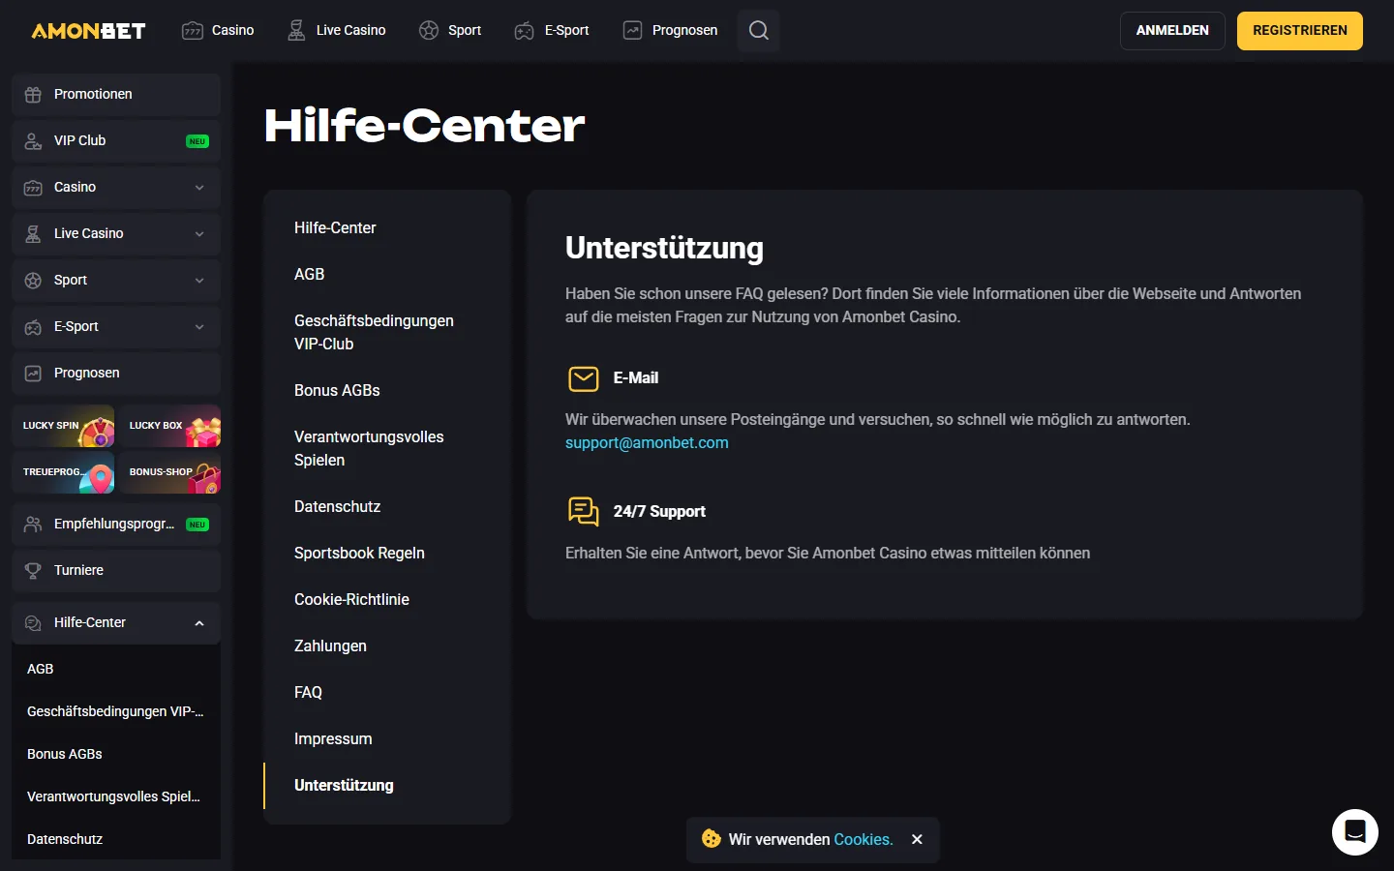1394x871 pixels.
Task: Expand the sidebar E-Sport chevron
Action: coord(199,327)
